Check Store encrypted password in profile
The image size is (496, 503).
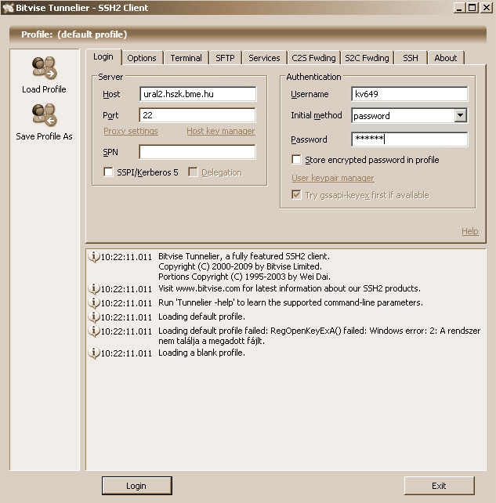[296, 159]
